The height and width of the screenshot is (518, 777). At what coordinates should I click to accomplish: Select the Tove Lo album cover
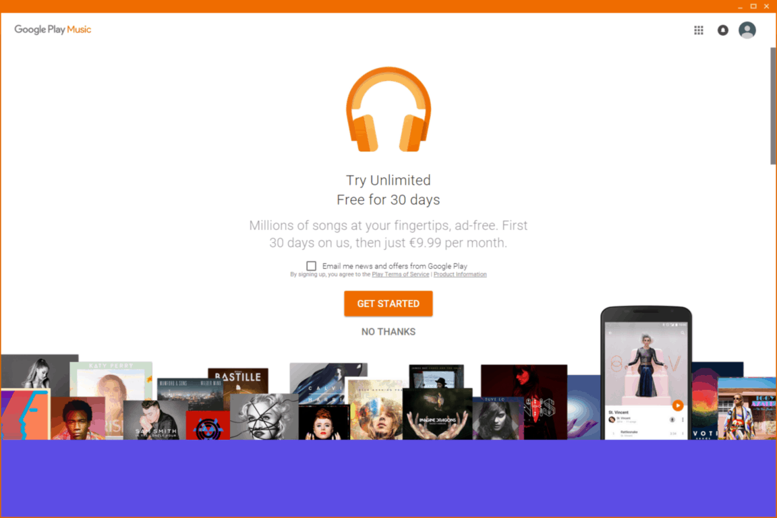click(498, 418)
